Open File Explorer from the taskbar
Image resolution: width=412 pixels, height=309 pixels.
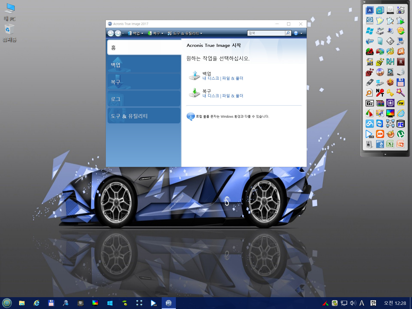[22, 303]
